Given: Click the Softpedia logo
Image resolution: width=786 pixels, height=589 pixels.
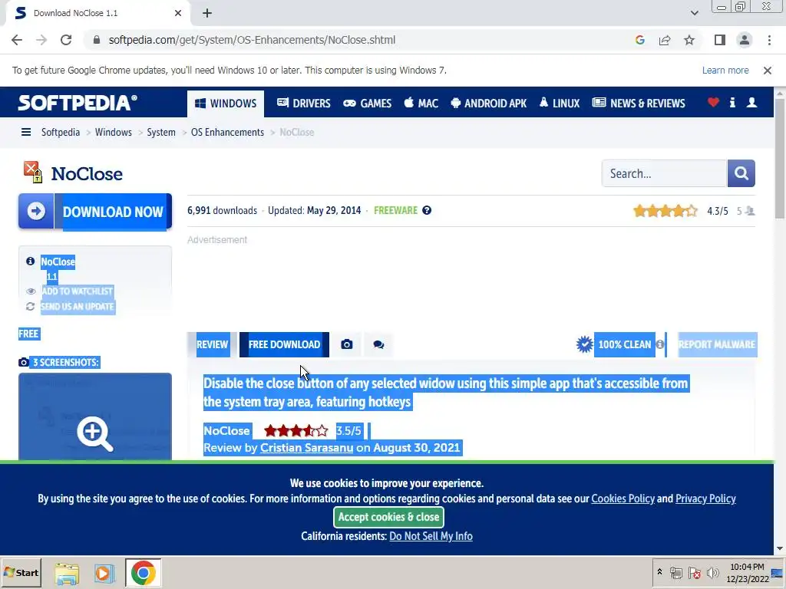Looking at the screenshot, I should (78, 103).
